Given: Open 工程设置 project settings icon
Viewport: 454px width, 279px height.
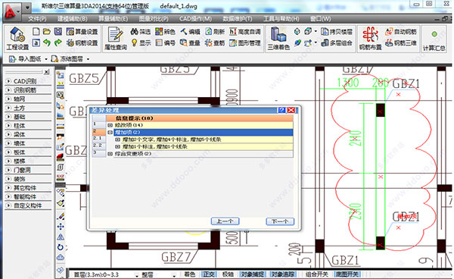Looking at the screenshot, I should tap(17, 38).
